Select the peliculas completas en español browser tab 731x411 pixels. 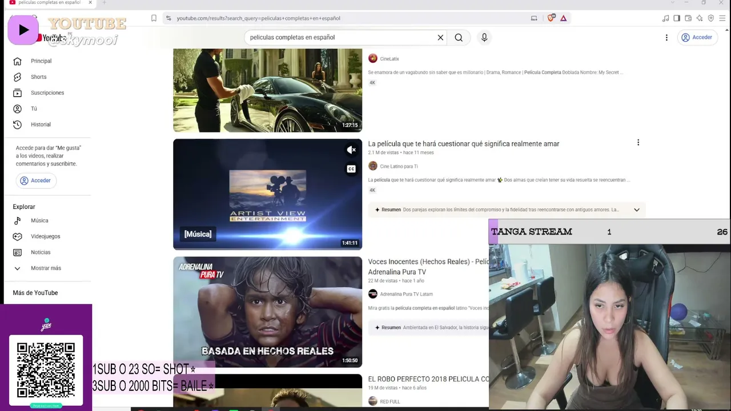tap(50, 3)
